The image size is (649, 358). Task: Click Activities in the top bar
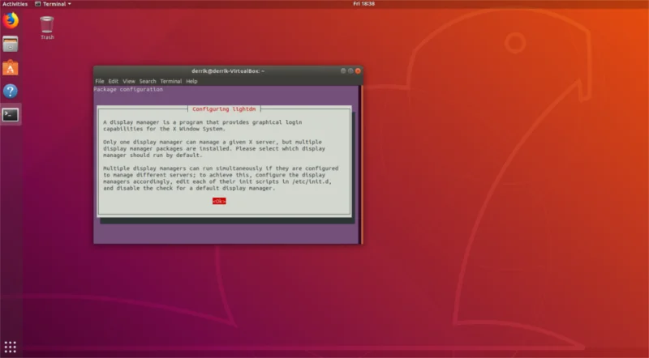coord(15,4)
